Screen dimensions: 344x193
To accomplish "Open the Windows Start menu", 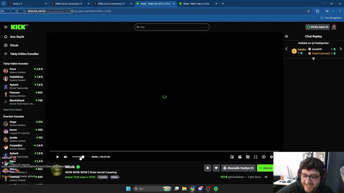I will click(128, 189).
